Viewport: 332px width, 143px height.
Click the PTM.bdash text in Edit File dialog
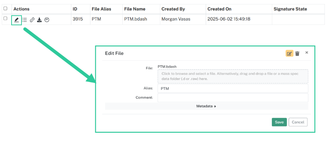[167, 67]
